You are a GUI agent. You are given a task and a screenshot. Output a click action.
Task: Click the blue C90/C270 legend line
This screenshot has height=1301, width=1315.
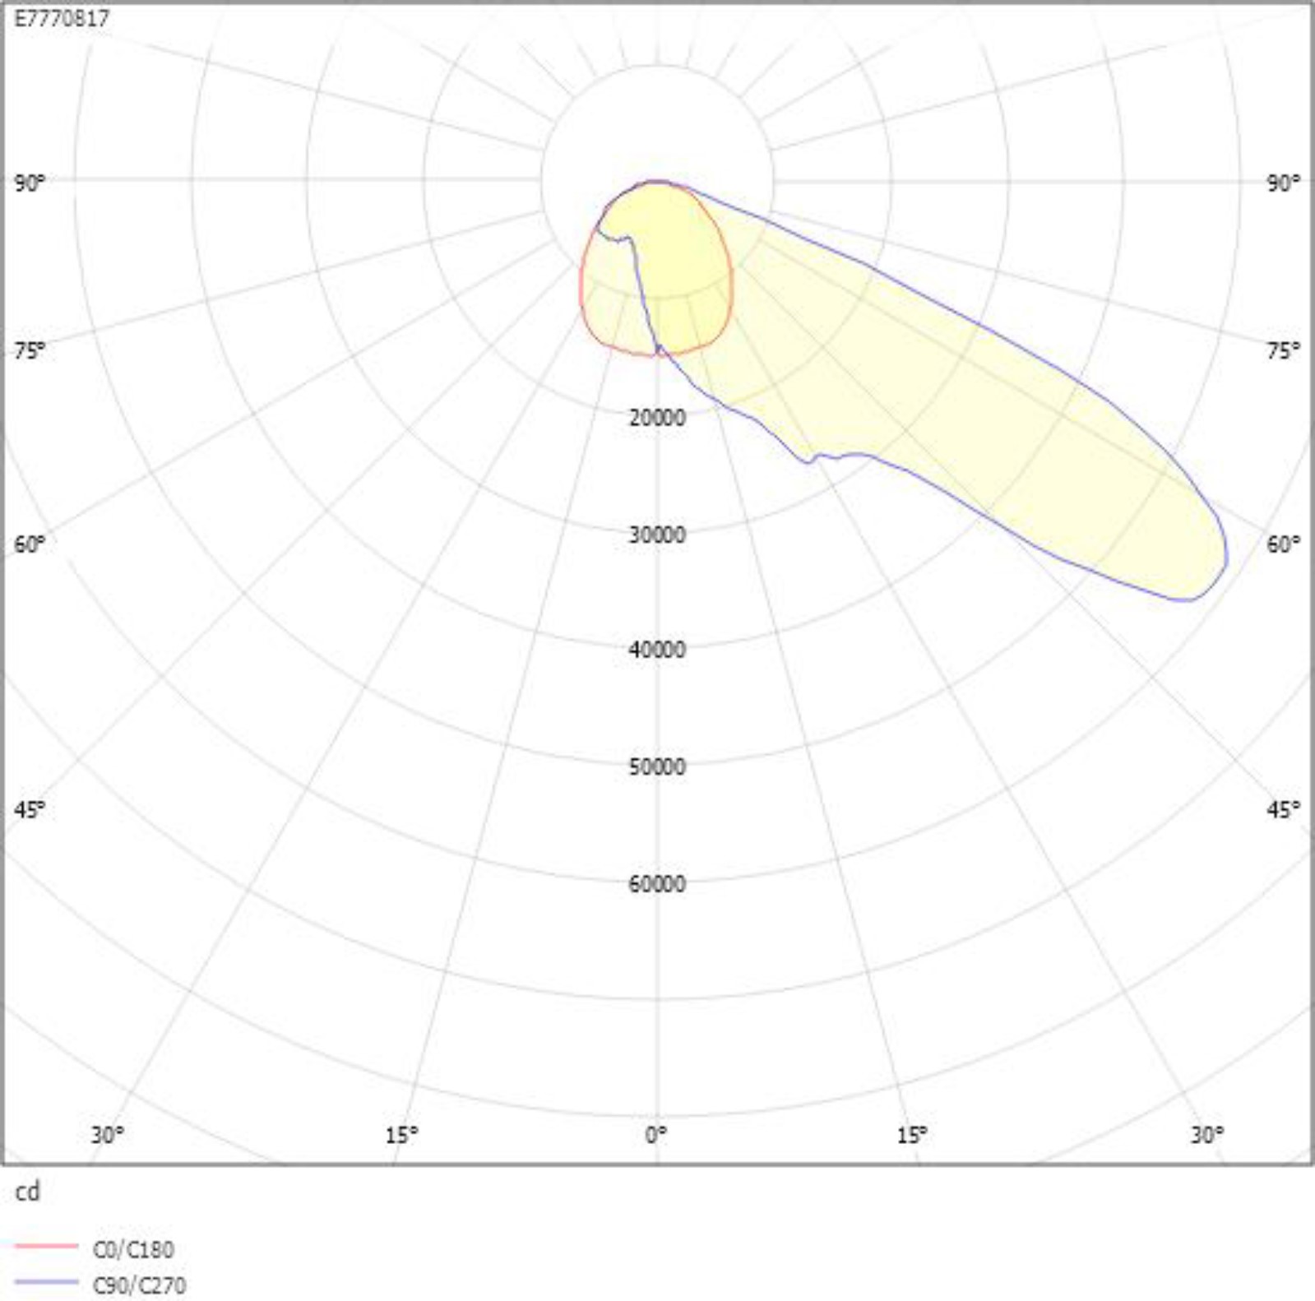tap(46, 1283)
